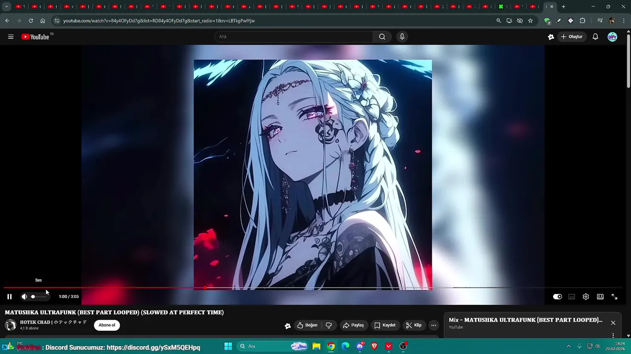Open the green shield extension with badge
Viewport: 631px width, 354px height.
(547, 21)
